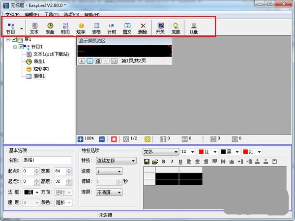The width and height of the screenshot is (295, 221).
Task: Open the 亮度 brightness setting
Action: [x=176, y=28]
